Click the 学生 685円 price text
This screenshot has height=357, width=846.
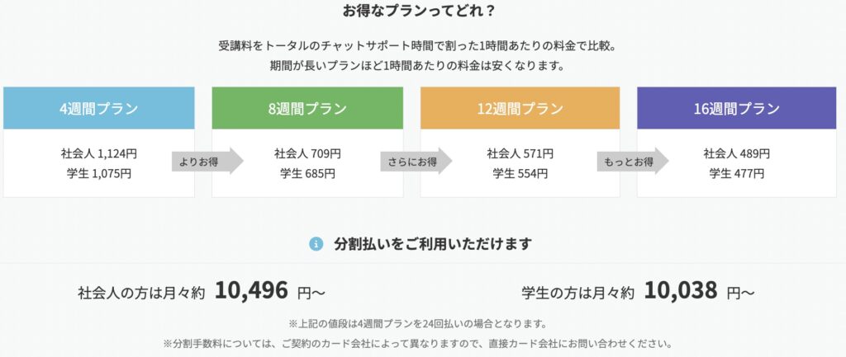coord(307,174)
